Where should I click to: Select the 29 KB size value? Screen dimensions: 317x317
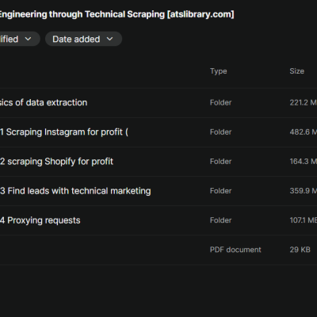(x=300, y=250)
